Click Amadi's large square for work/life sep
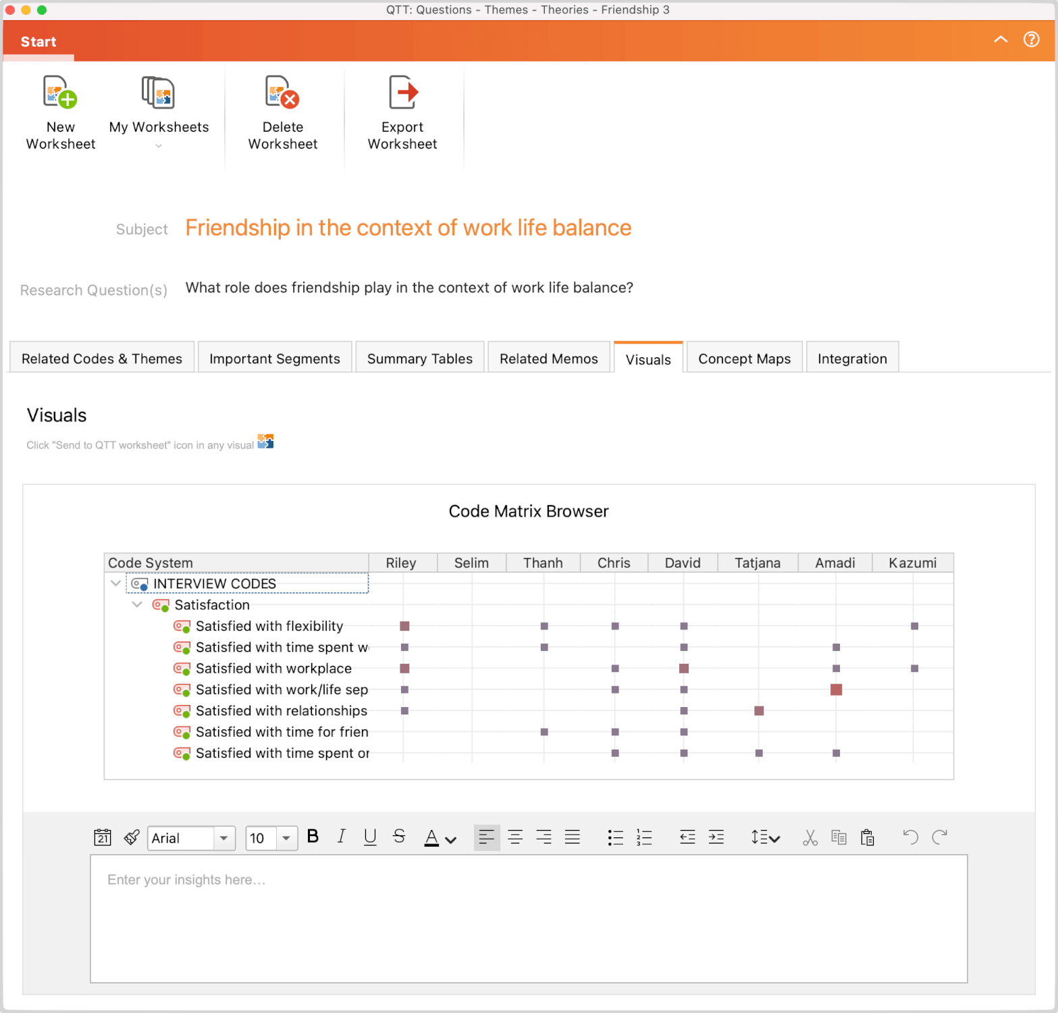1058x1013 pixels. [836, 690]
